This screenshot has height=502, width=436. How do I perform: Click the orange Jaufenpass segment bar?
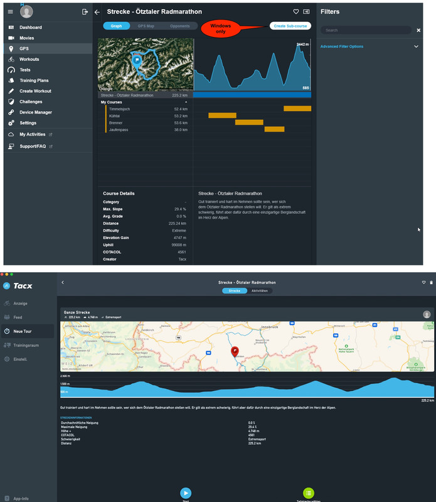click(x=274, y=129)
